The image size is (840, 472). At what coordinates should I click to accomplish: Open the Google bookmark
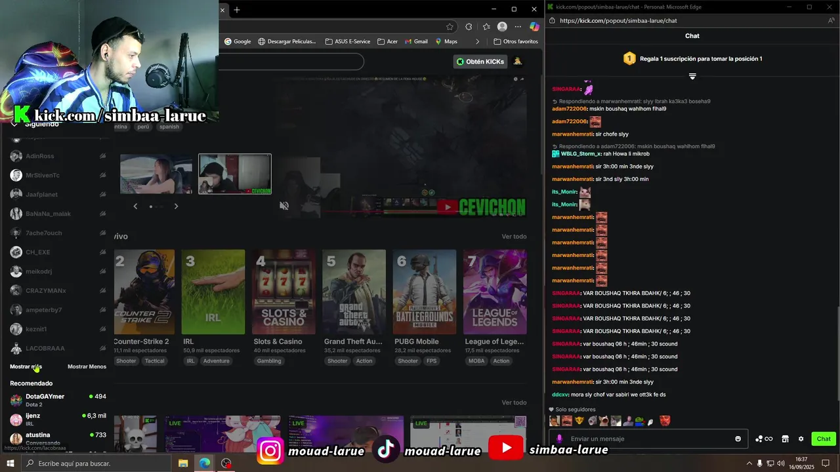coord(238,41)
